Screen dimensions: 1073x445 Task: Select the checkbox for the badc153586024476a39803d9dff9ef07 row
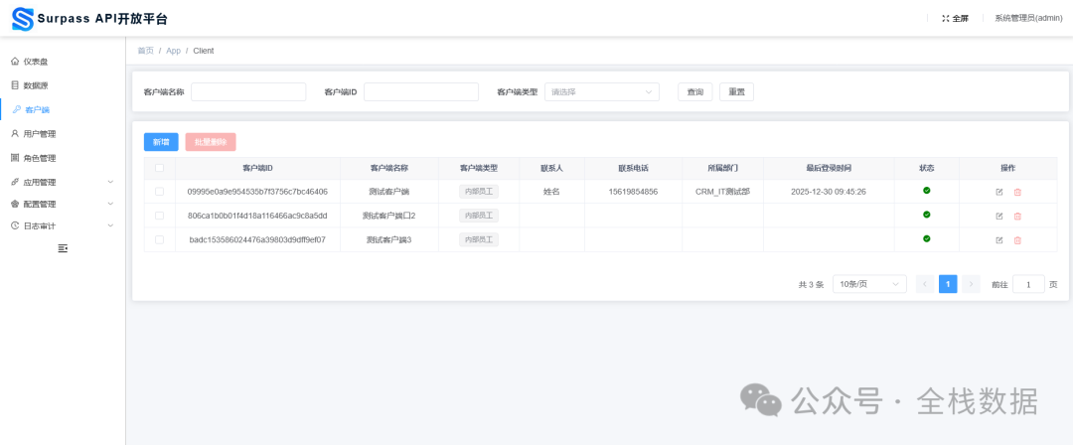point(159,239)
